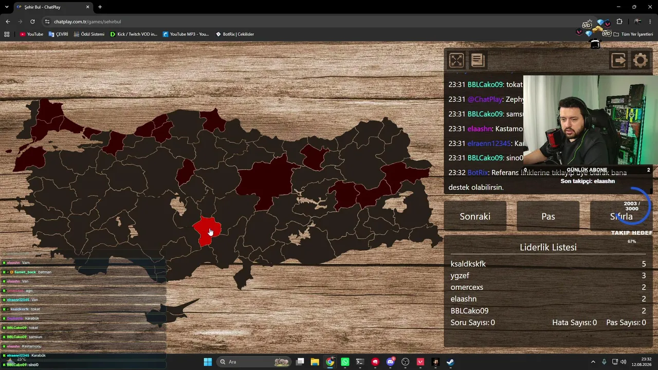Open the Tüm Yer İşaretleri bookmarks folder

633,34
